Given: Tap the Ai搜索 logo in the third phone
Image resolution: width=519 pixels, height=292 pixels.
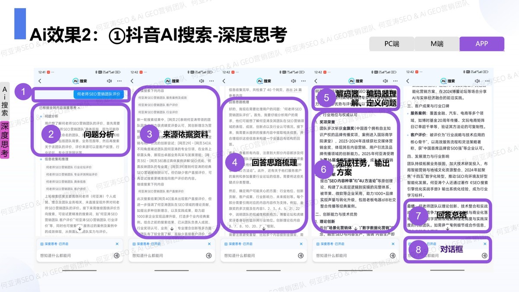Looking at the screenshot, I should 263,81.
